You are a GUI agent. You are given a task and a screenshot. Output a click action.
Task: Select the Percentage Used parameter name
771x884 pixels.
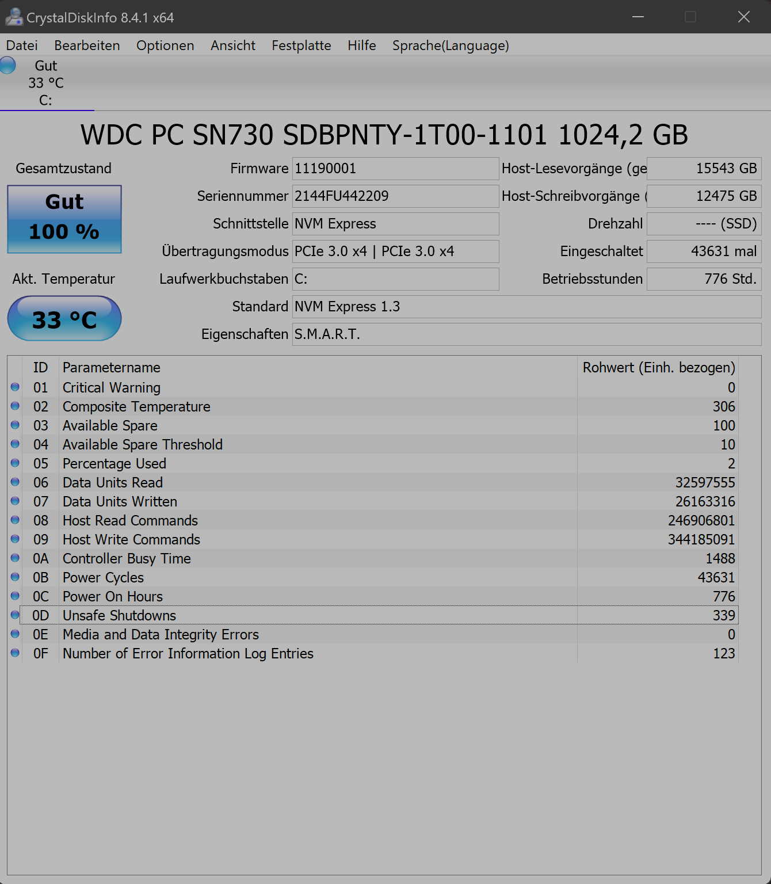(114, 463)
